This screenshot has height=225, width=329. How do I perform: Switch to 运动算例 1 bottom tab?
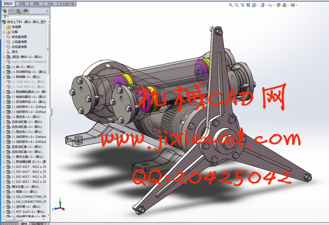(39, 224)
